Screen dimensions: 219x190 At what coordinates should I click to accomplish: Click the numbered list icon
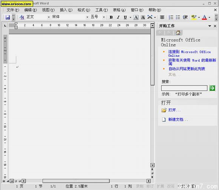coord(171,17)
